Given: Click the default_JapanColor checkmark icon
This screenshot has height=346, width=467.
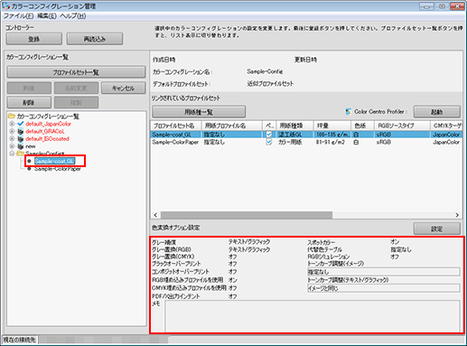Looking at the screenshot, I should coord(21,124).
